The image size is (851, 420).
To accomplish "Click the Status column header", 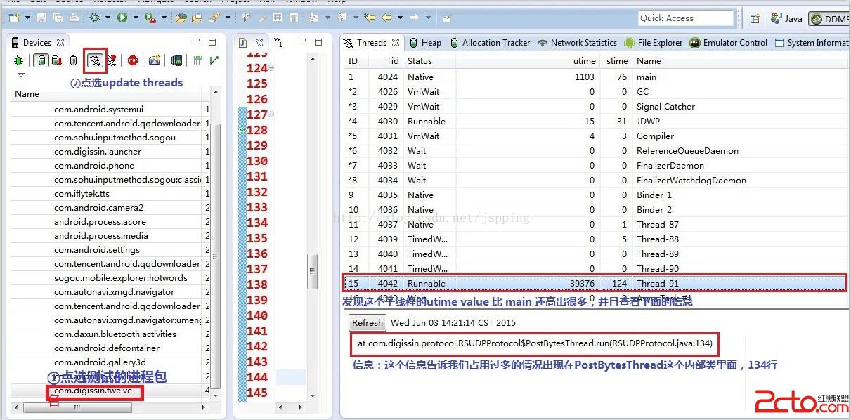I will tap(429, 61).
